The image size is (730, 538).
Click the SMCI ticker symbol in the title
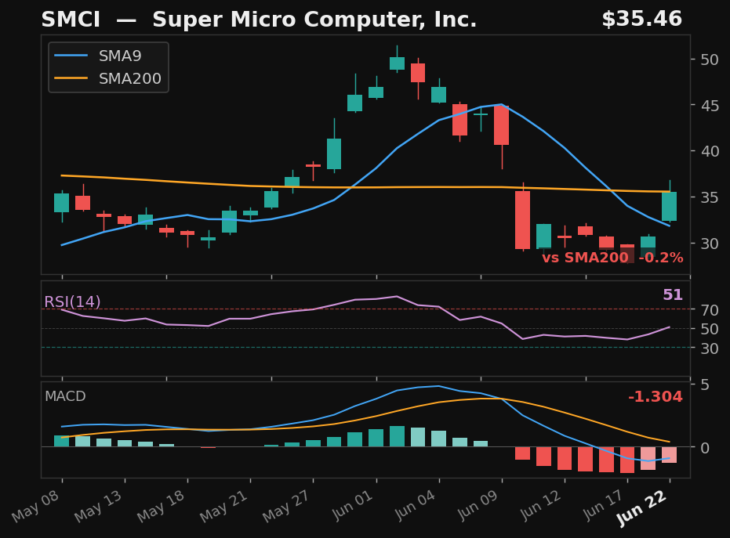click(x=71, y=20)
